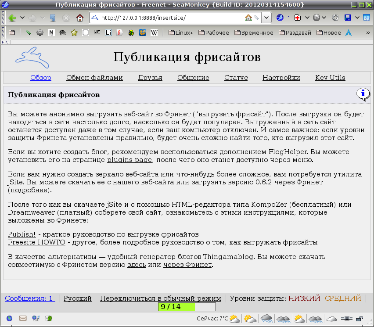Open the Publish! guide link
Image resolution: width=374 pixels, height=327 pixels.
(22, 234)
